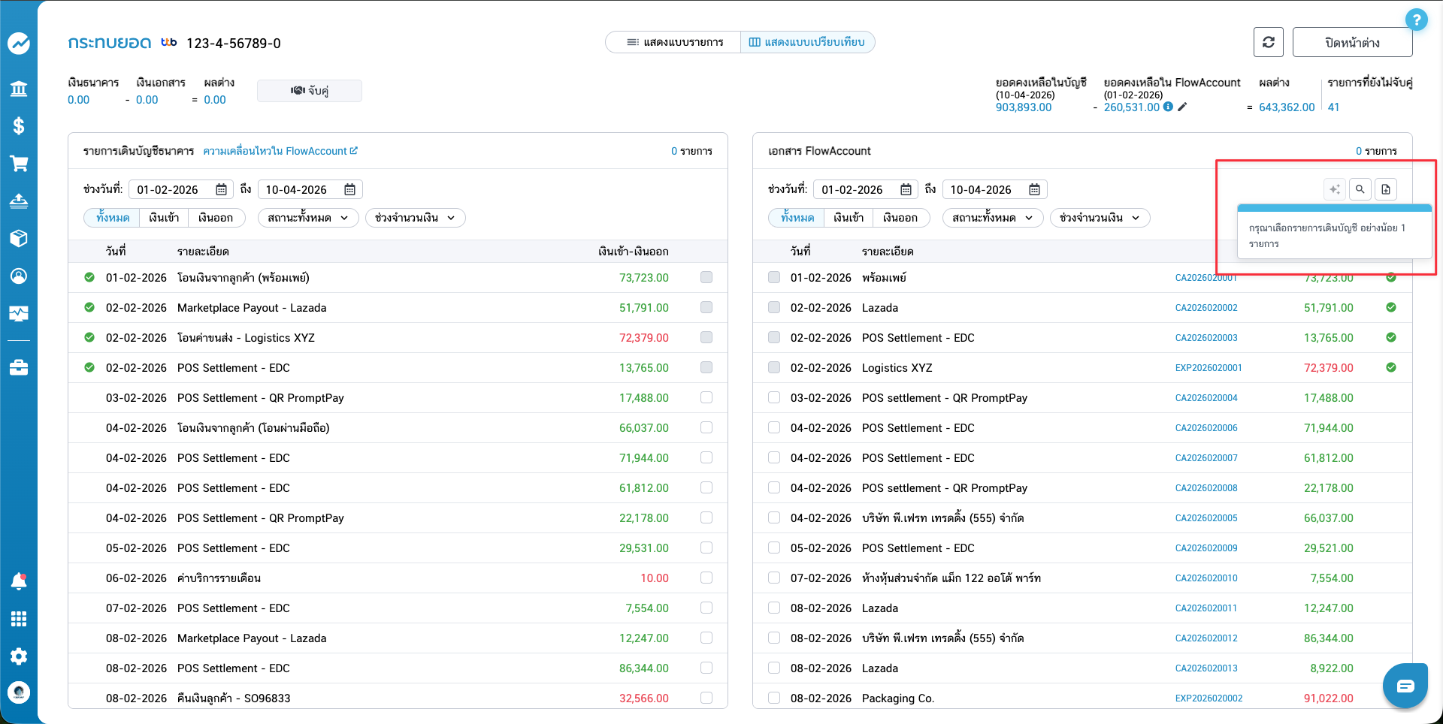This screenshot has width=1443, height=724.
Task: Open the chat bubble support widget
Action: click(x=1405, y=686)
